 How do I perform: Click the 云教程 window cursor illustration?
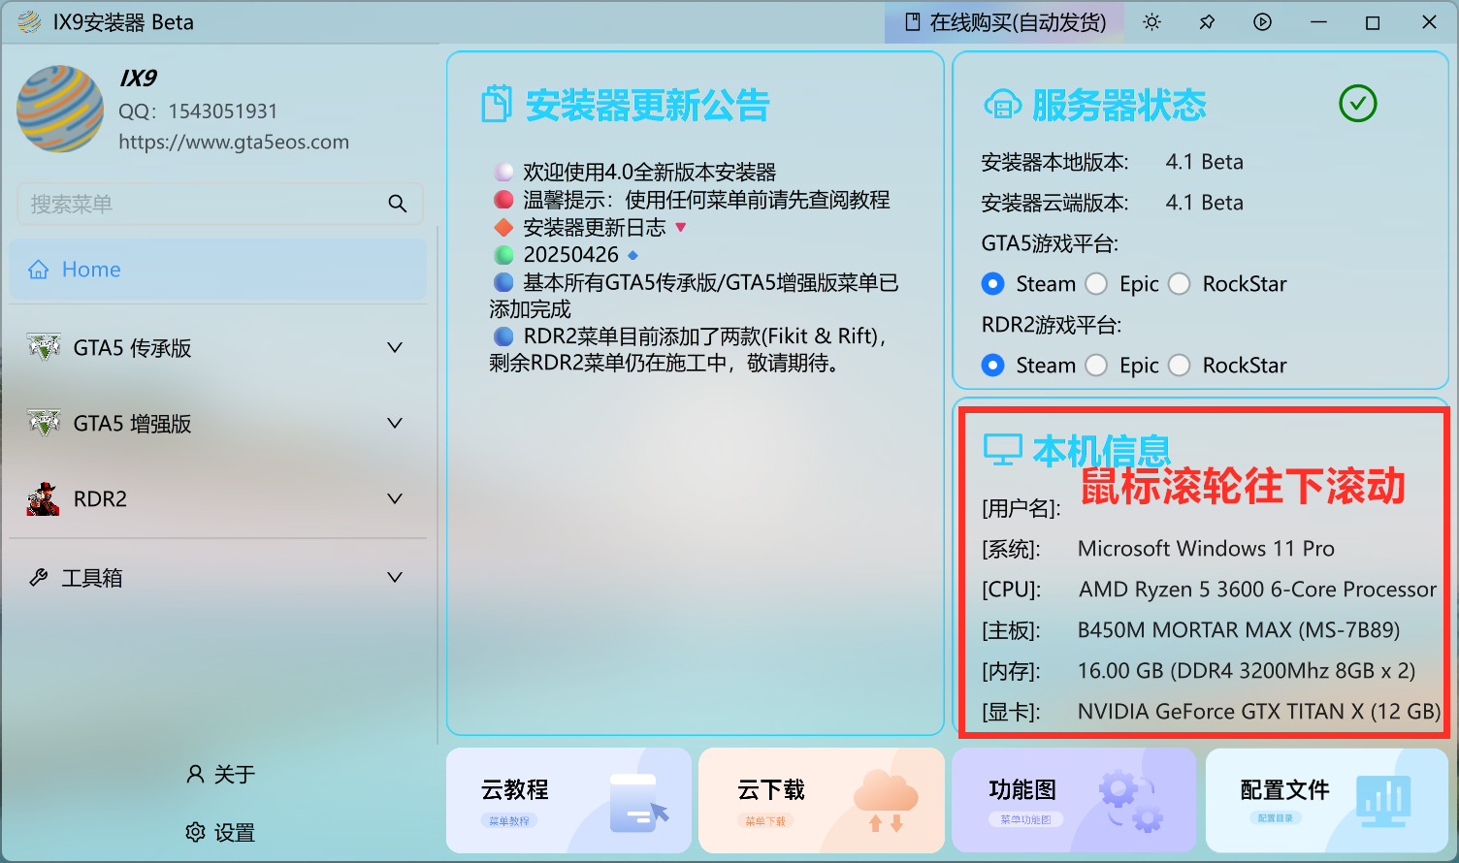tap(639, 803)
